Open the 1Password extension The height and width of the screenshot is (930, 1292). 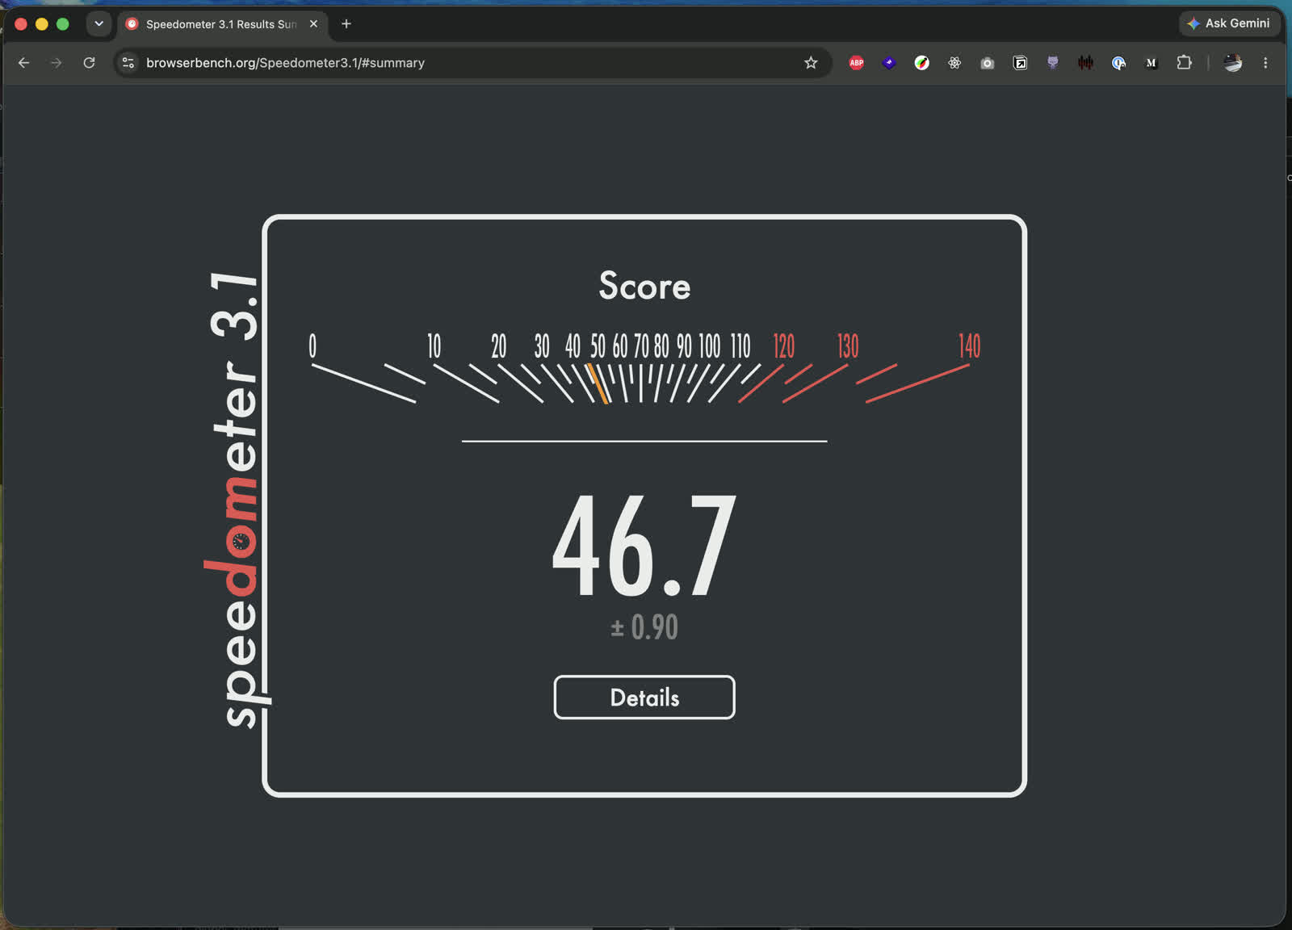[x=1118, y=63]
